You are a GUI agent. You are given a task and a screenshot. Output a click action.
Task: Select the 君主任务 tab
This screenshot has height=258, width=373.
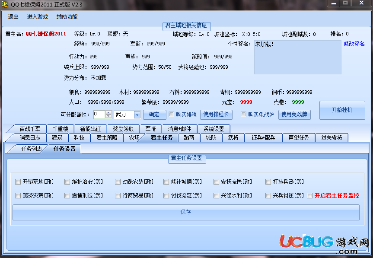pyautogui.click(x=162, y=138)
